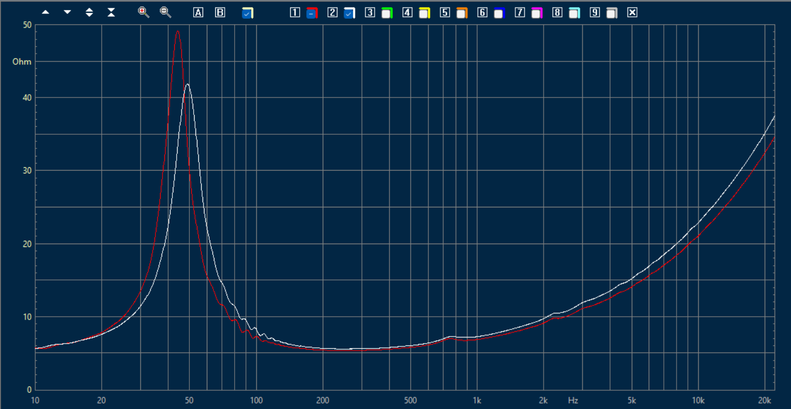The image size is (791, 409).
Task: Enable the cyan overlay 8 checkbox
Action: (574, 13)
